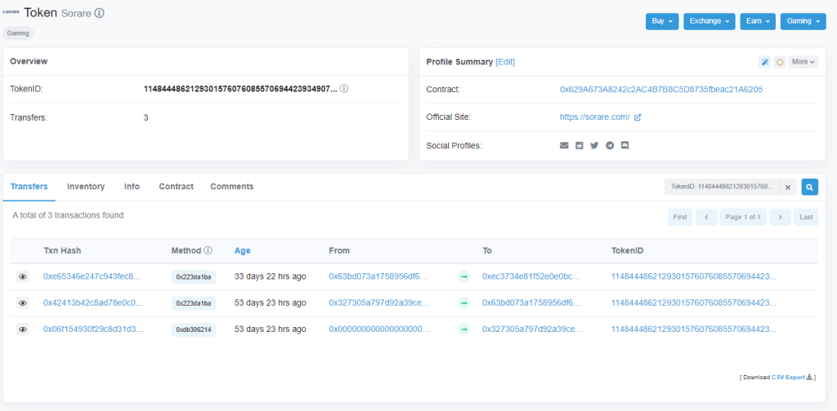The image size is (837, 411).
Task: Switch to the Contract tab
Action: pos(177,187)
